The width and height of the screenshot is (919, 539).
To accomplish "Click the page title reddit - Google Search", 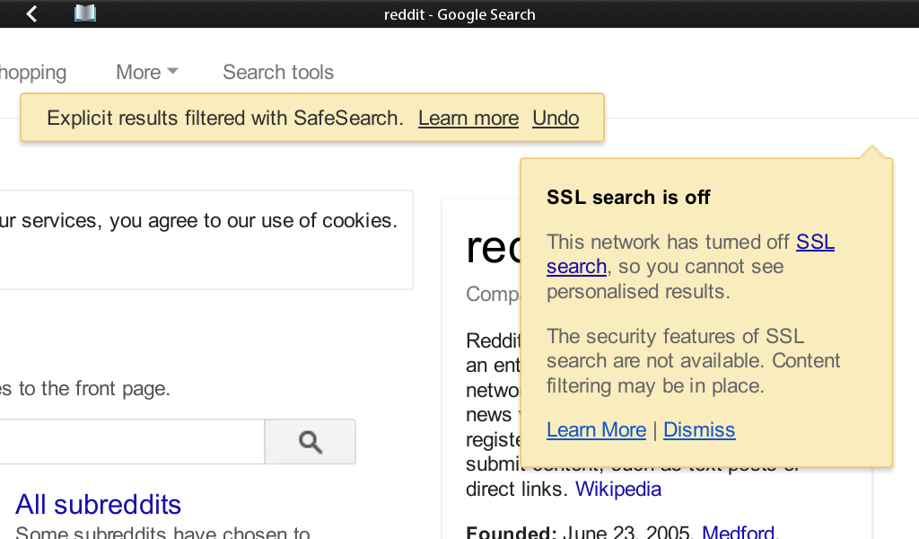I will (x=459, y=14).
